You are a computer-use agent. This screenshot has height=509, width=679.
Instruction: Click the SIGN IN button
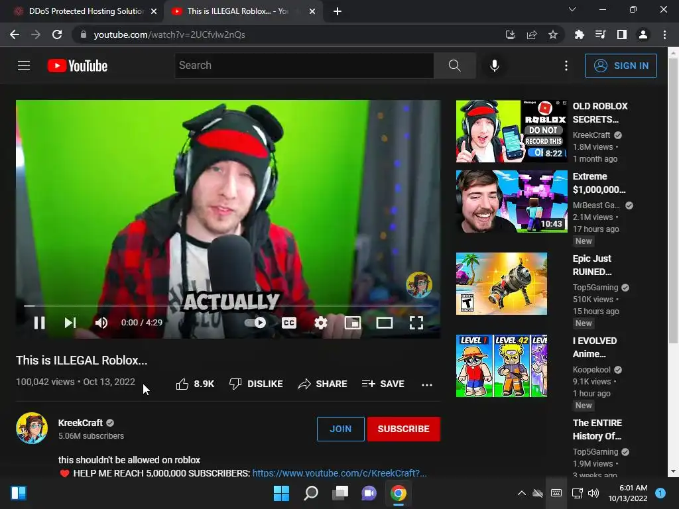pyautogui.click(x=621, y=66)
